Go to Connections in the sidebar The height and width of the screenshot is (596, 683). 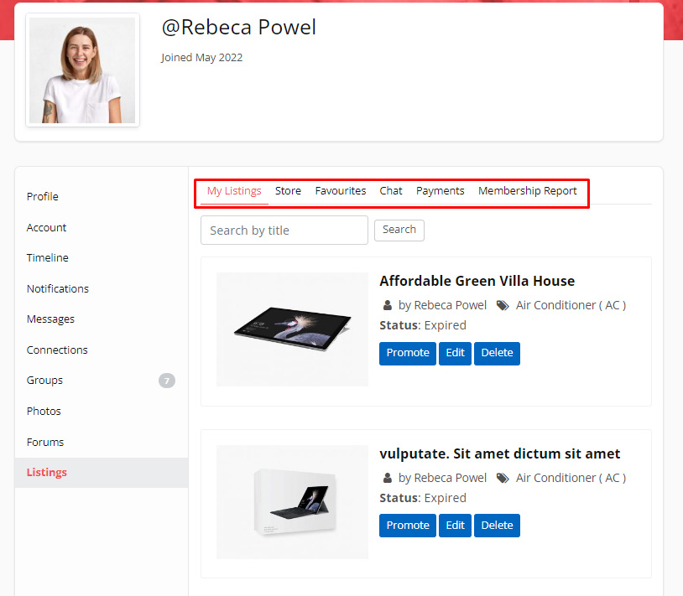(x=57, y=350)
